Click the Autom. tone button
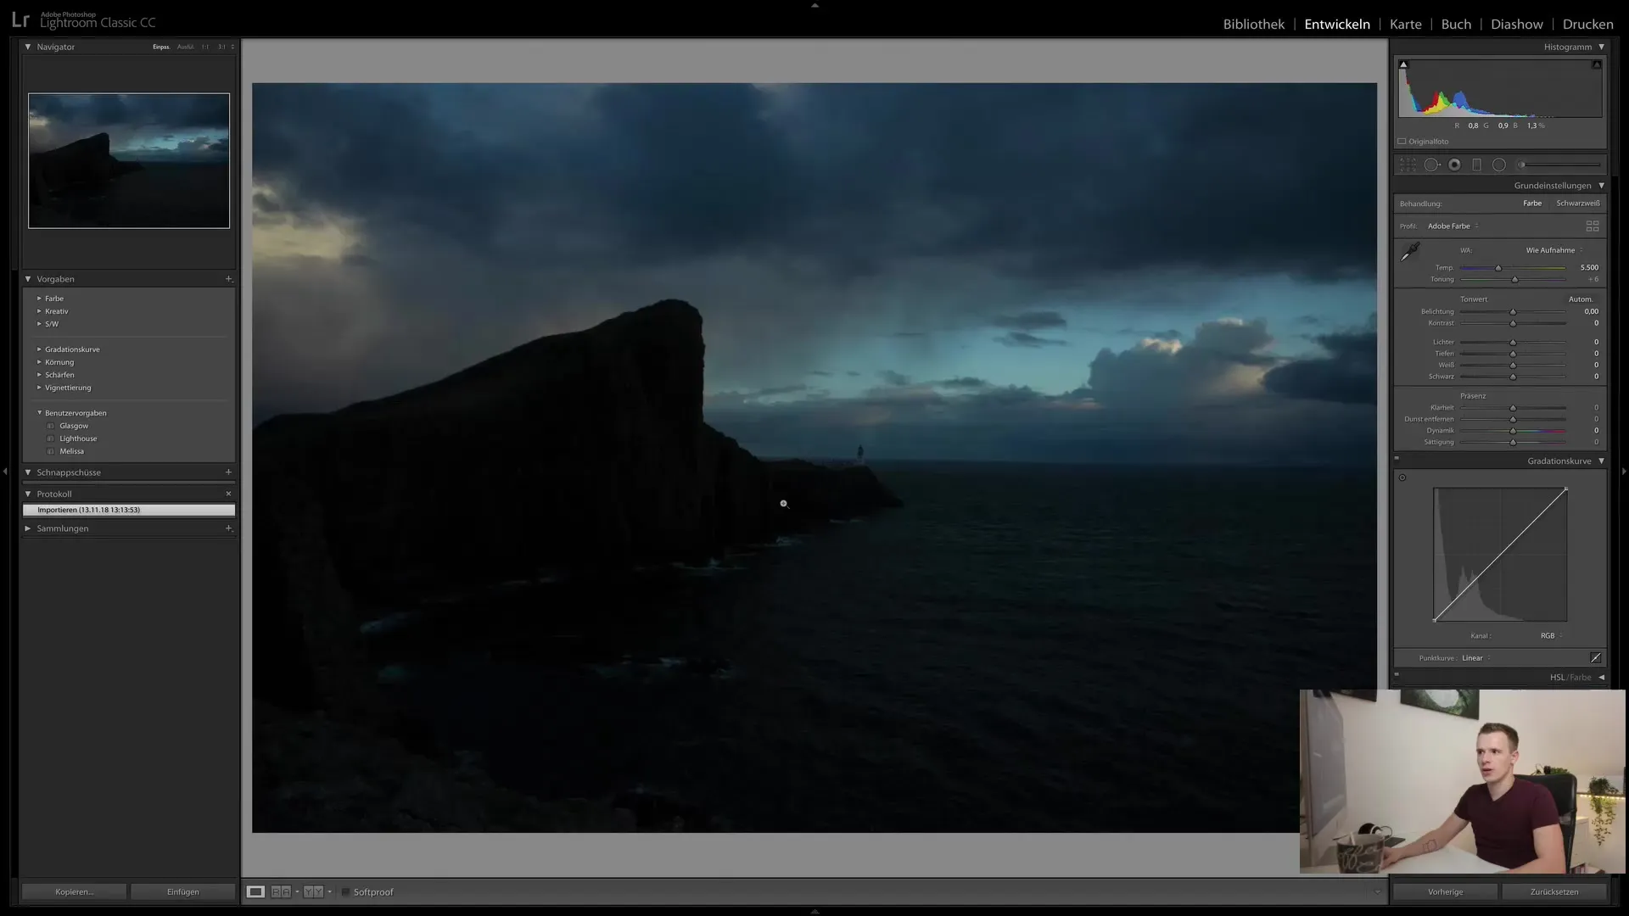Viewport: 1629px width, 916px height. click(x=1581, y=299)
